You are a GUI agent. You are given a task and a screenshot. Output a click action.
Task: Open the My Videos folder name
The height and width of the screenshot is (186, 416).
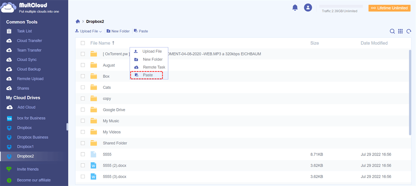point(112,132)
